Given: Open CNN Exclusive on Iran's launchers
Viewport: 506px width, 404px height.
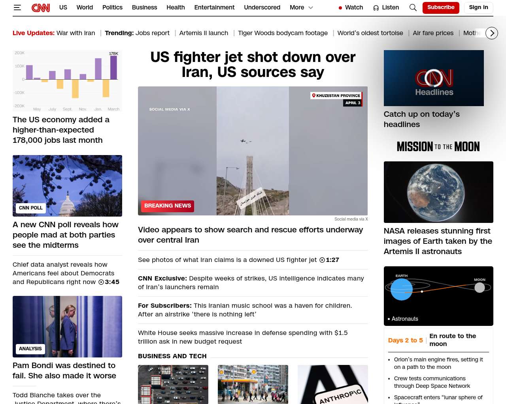Looking at the screenshot, I should (x=251, y=282).
